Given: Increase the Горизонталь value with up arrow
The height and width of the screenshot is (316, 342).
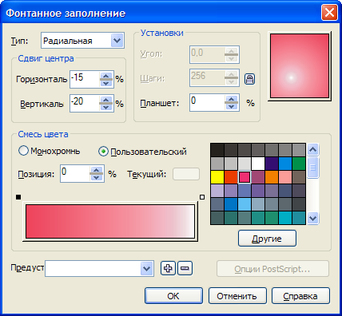Looking at the screenshot, I should (106, 76).
